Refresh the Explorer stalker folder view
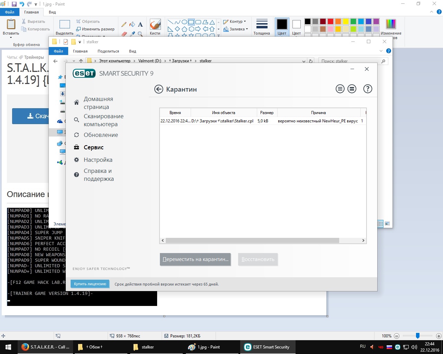Screen dimensions: 443x354 tap(311, 61)
